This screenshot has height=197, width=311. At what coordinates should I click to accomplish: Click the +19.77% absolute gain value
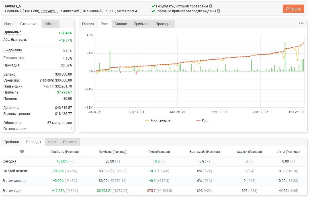65,40
